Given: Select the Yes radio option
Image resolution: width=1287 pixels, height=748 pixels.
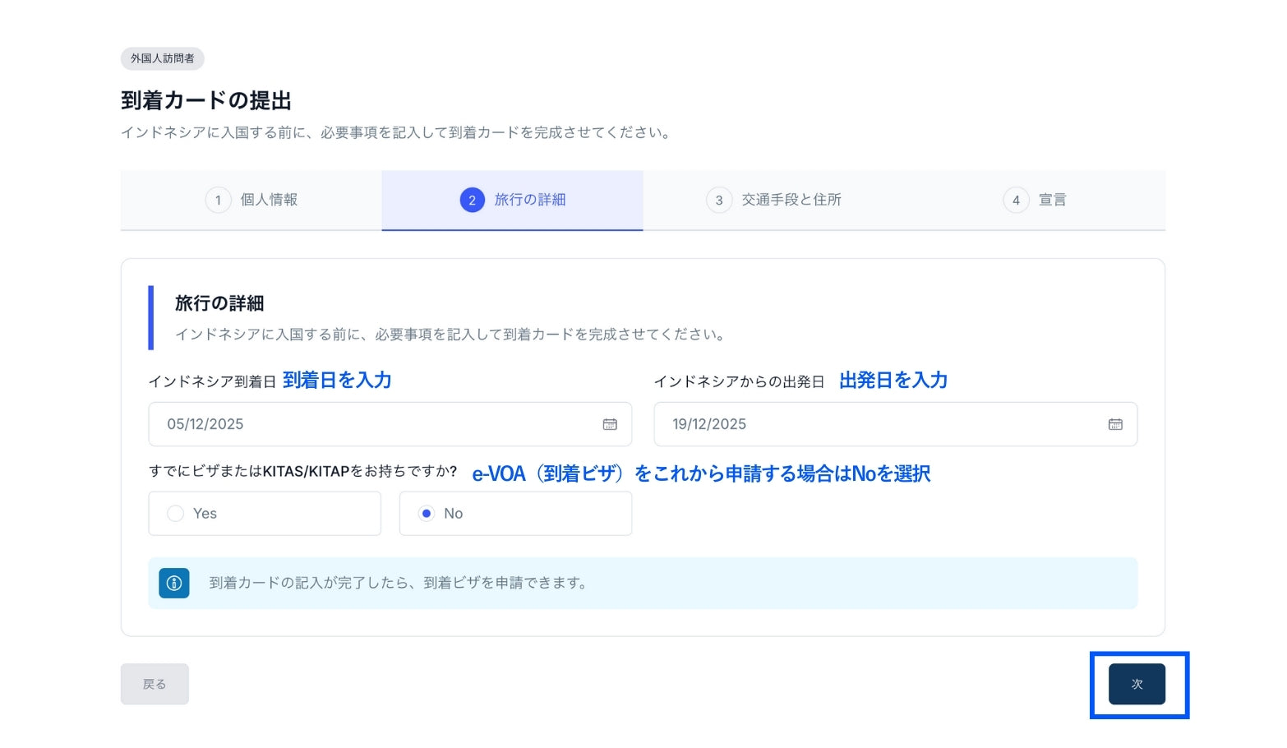Looking at the screenshot, I should tap(176, 514).
